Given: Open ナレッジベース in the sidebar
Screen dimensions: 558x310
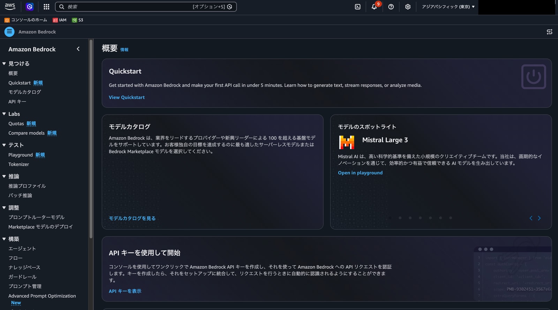Looking at the screenshot, I should pyautogui.click(x=24, y=268).
